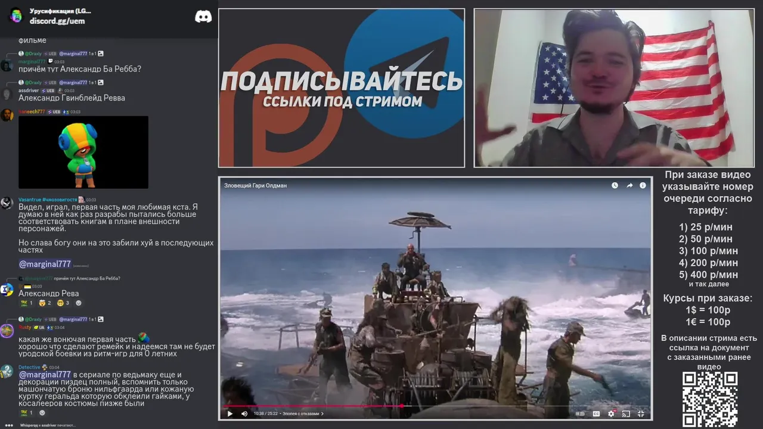The width and height of the screenshot is (763, 429).
Task: Cast the video to a TV
Action: pyautogui.click(x=626, y=414)
